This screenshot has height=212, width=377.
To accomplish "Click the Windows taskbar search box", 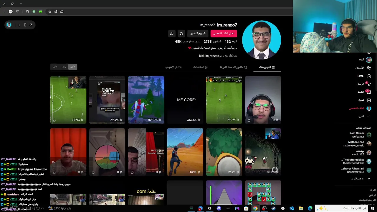I will coord(342,208).
